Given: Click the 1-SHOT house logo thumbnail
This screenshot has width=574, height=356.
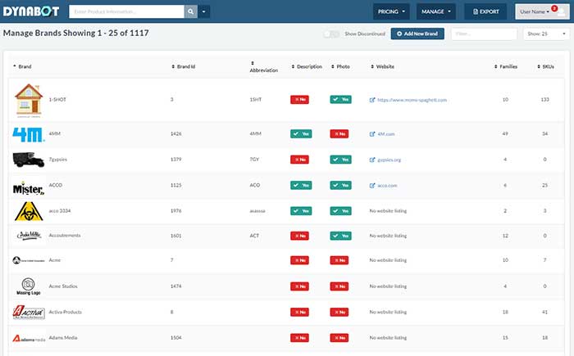Looking at the screenshot, I should click(x=29, y=100).
